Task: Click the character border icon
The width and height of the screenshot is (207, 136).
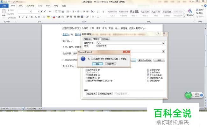Action: (63, 11)
